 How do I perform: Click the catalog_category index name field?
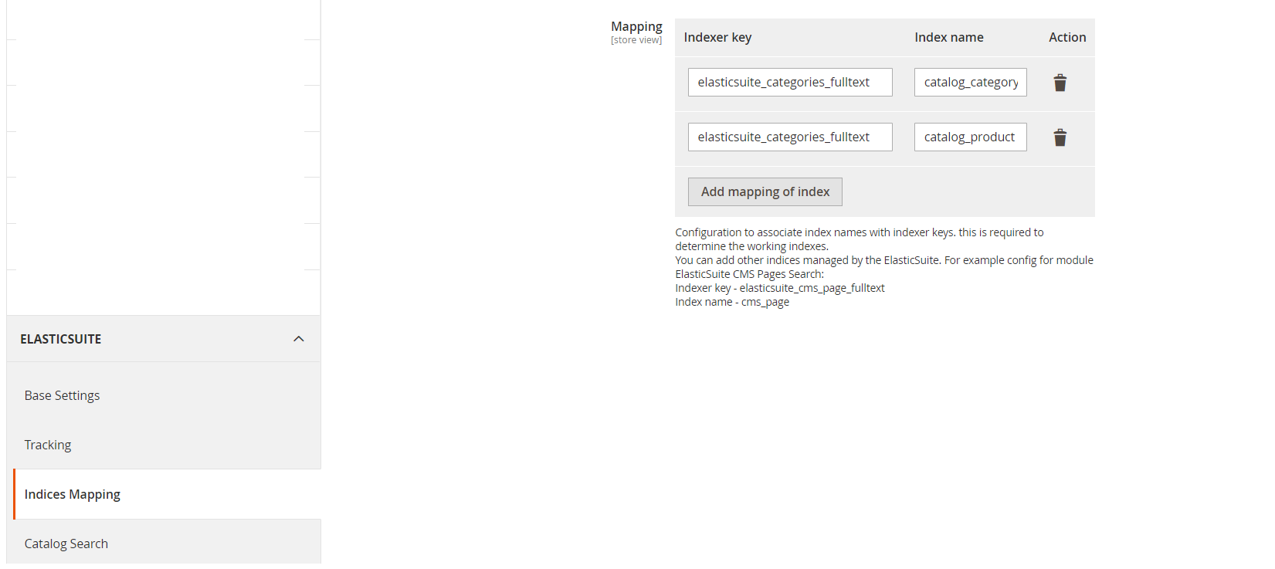pos(970,83)
